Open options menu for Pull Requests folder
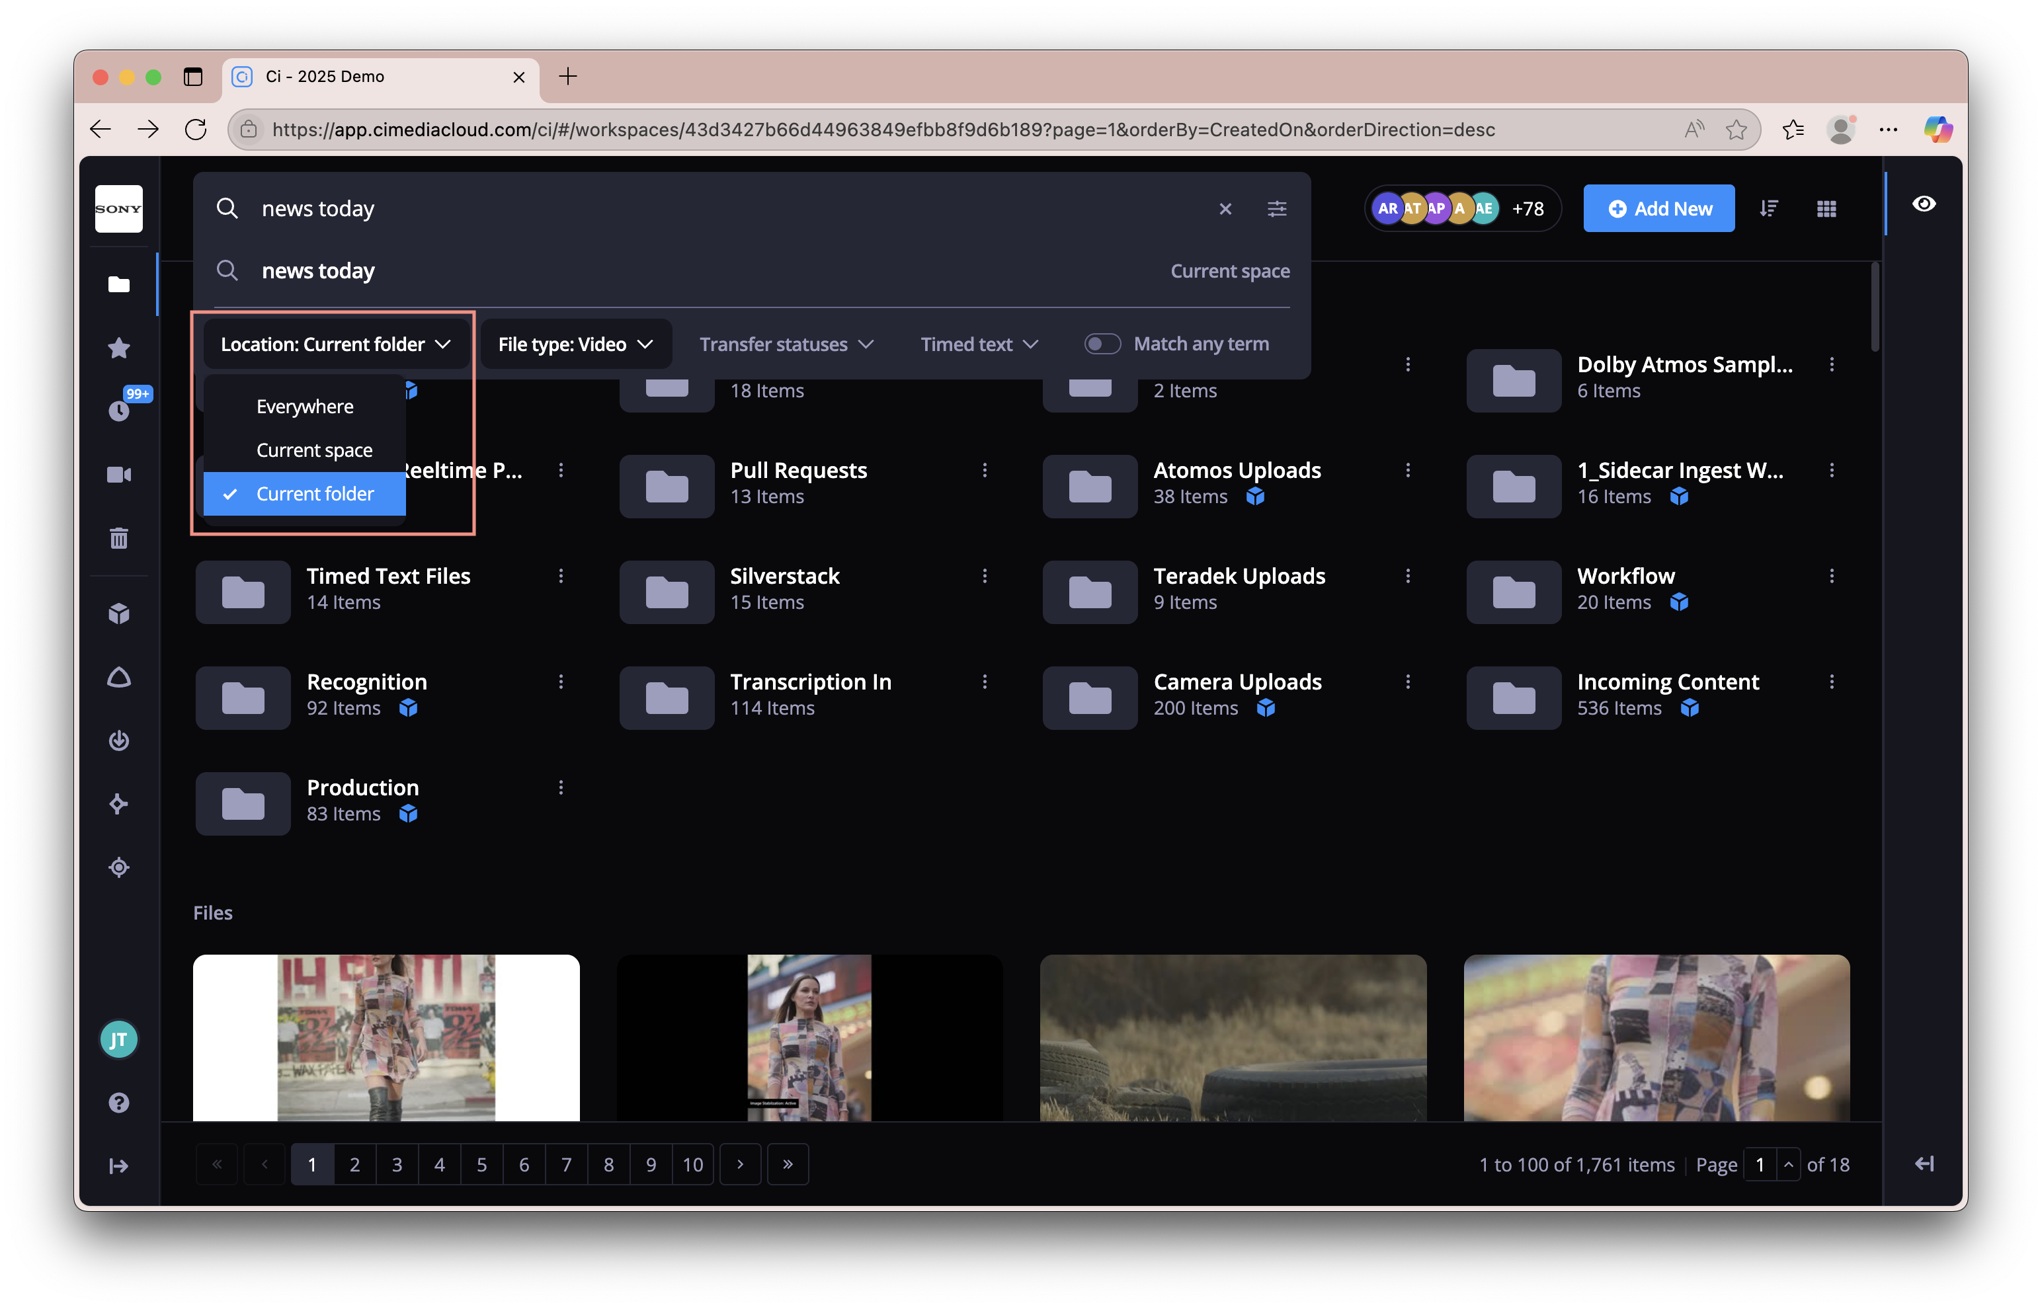The width and height of the screenshot is (2042, 1309). coord(985,470)
